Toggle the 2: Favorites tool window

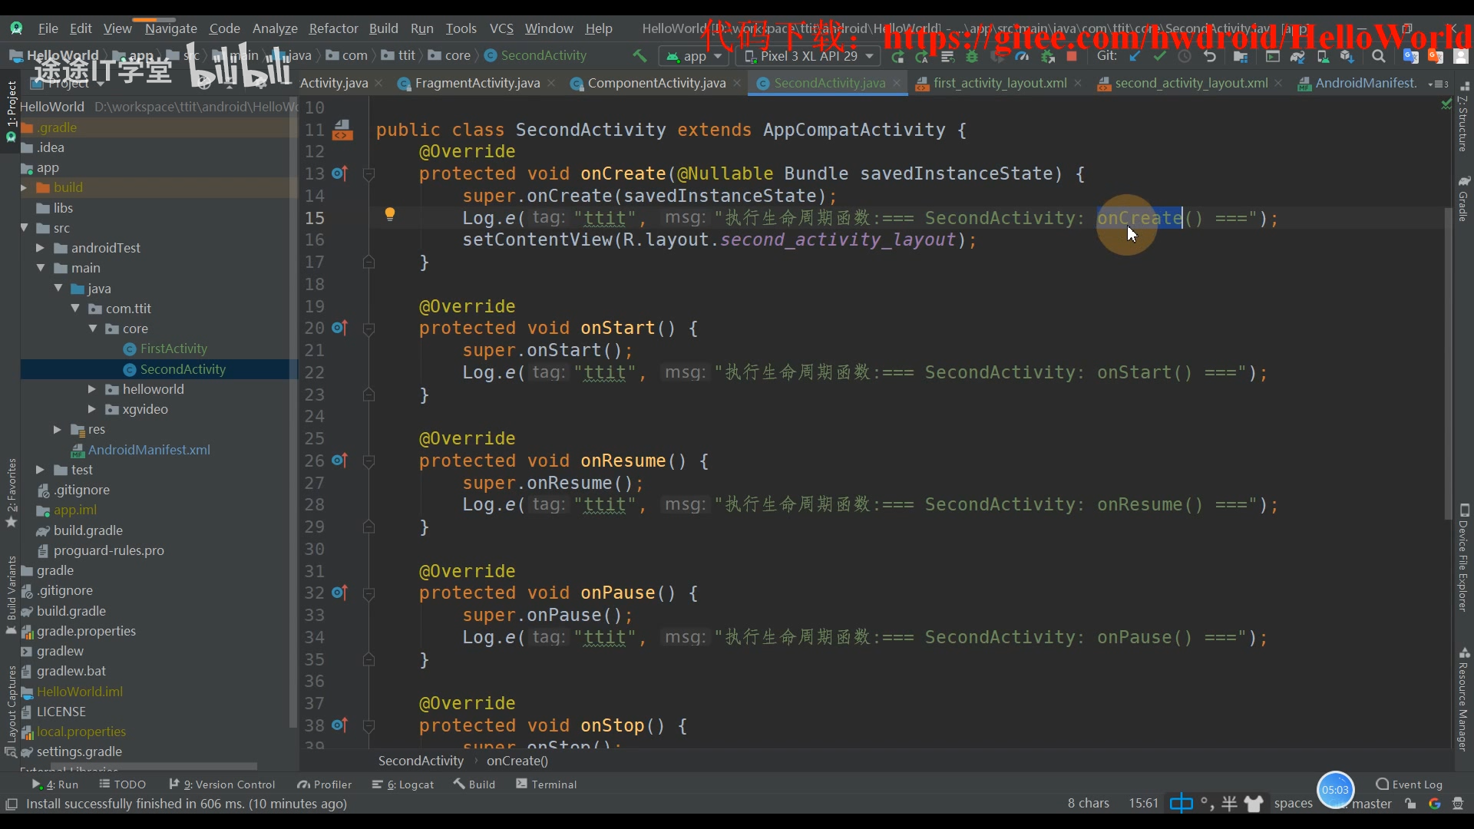[11, 493]
